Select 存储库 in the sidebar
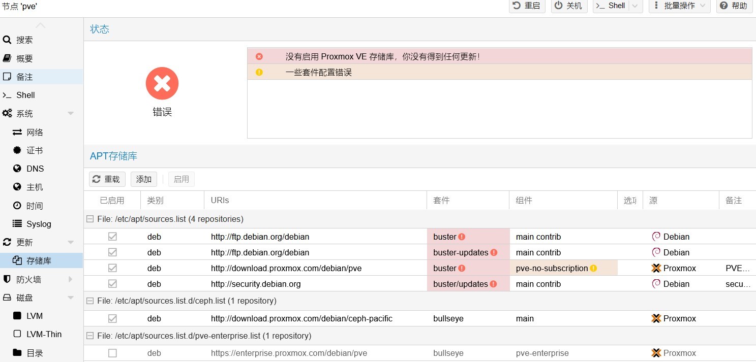This screenshot has width=756, height=362. click(x=42, y=261)
